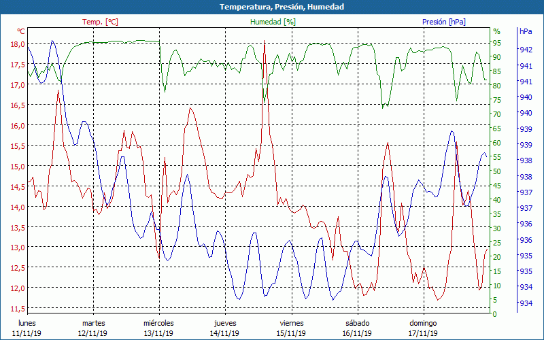Click the day label sábado

pyautogui.click(x=358, y=323)
